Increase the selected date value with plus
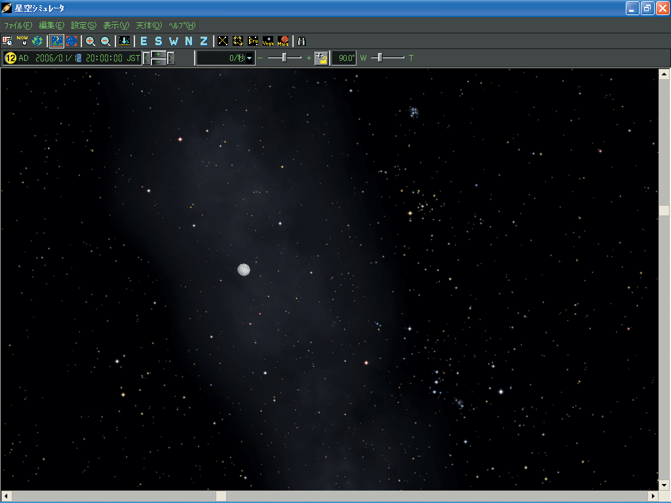This screenshot has height=503, width=671. pyautogui.click(x=159, y=54)
